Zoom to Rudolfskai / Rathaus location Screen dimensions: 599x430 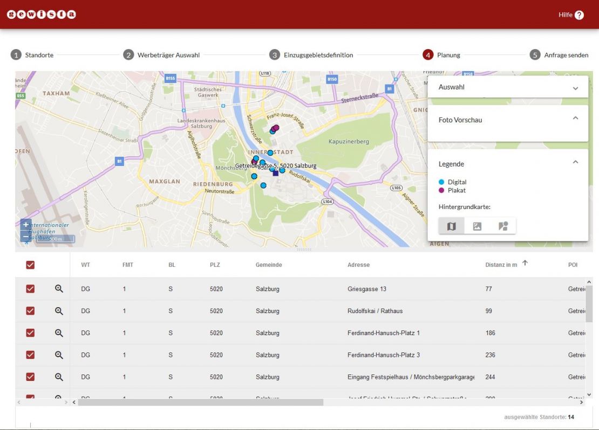(x=59, y=311)
